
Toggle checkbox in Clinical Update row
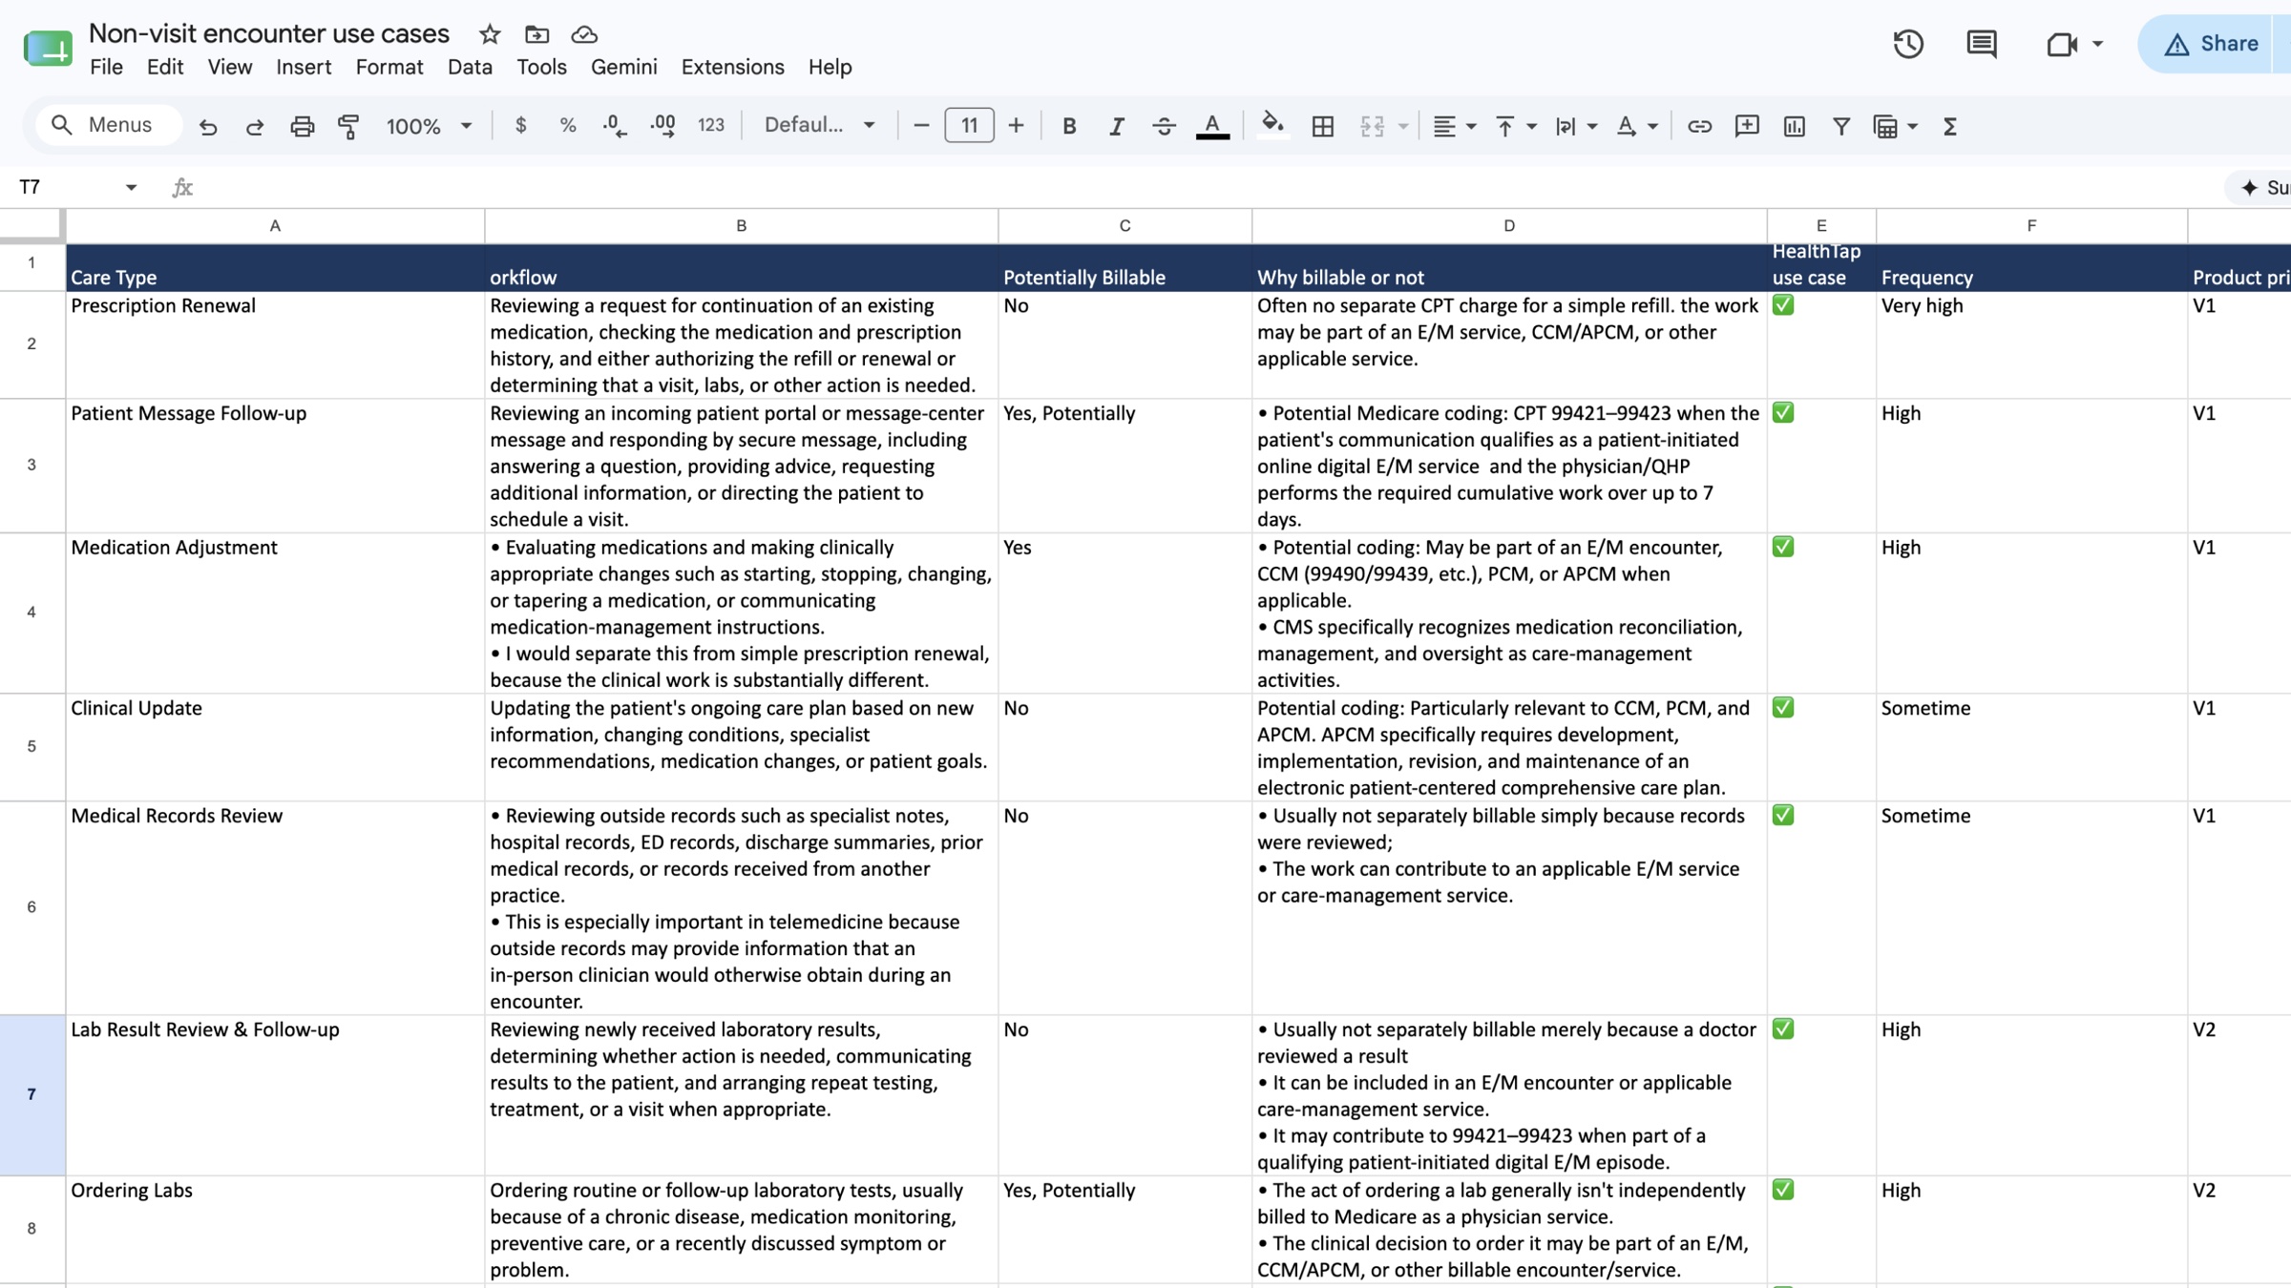coord(1783,707)
